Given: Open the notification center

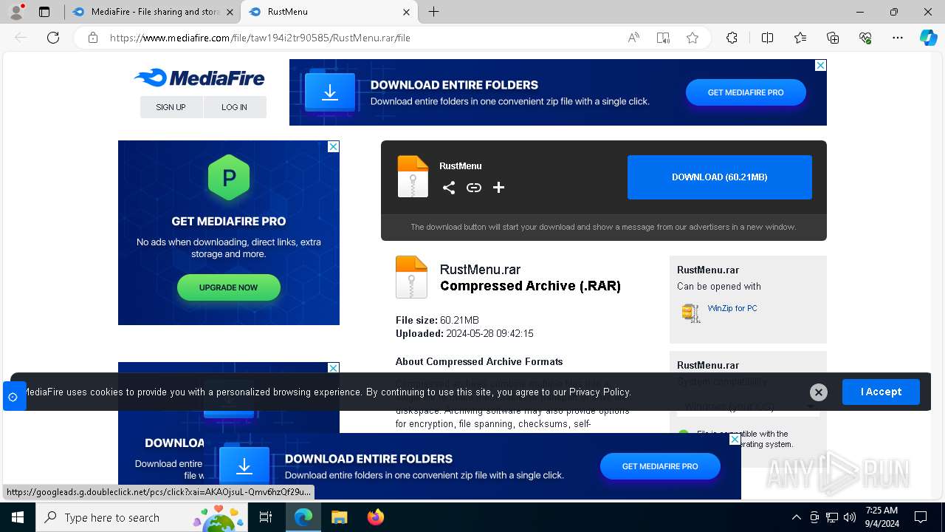Looking at the screenshot, I should tap(921, 517).
